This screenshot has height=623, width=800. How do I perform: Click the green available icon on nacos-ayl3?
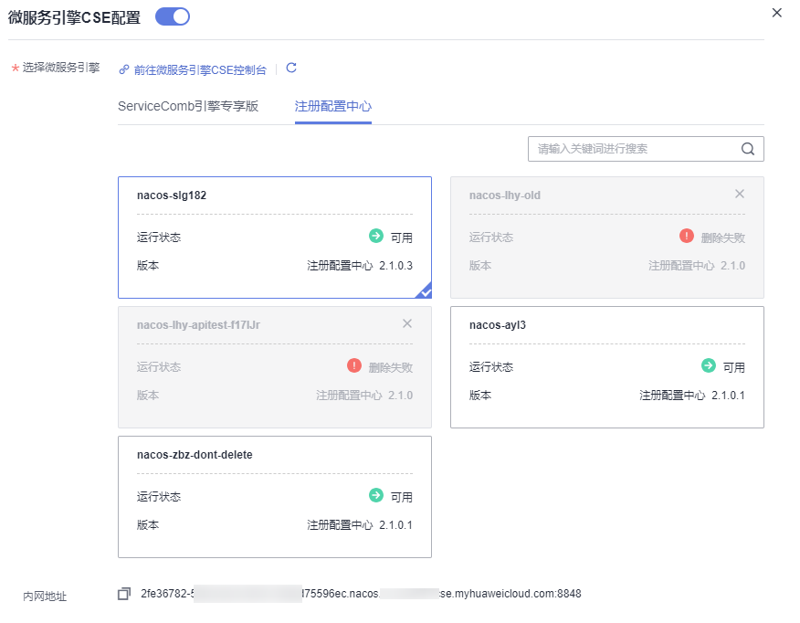click(x=708, y=365)
